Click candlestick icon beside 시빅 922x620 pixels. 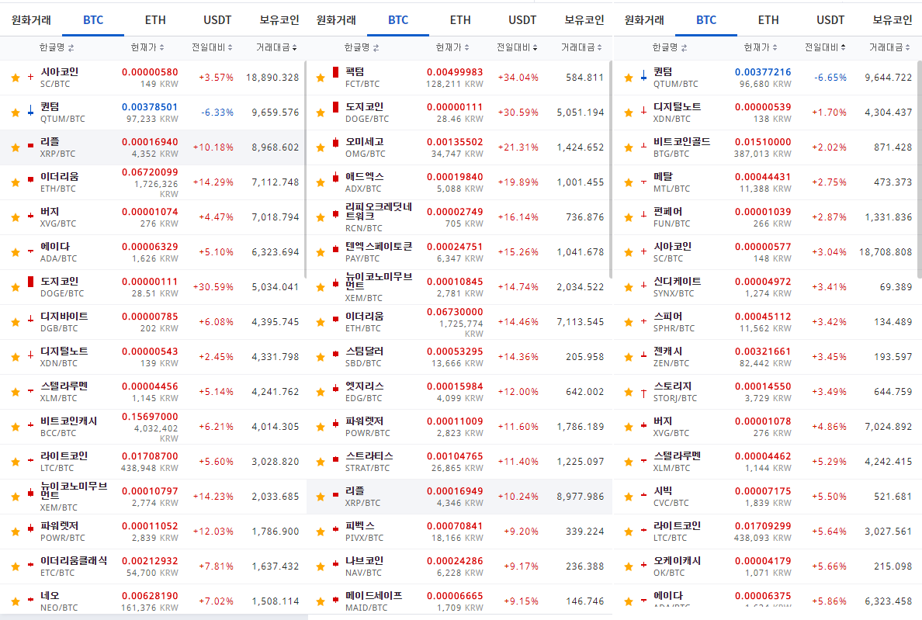tap(644, 495)
